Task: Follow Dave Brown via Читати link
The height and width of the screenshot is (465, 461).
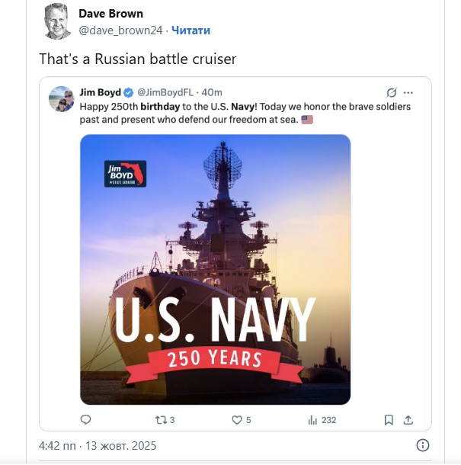Action: point(190,30)
